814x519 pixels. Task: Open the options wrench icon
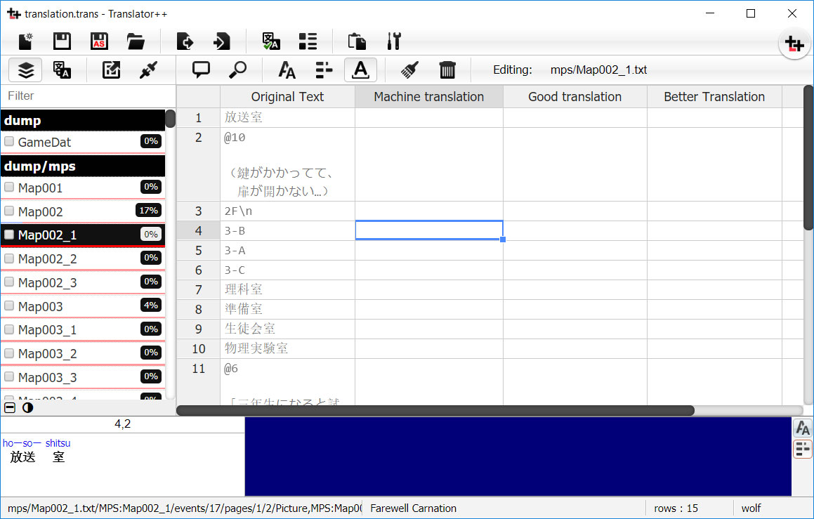click(393, 41)
